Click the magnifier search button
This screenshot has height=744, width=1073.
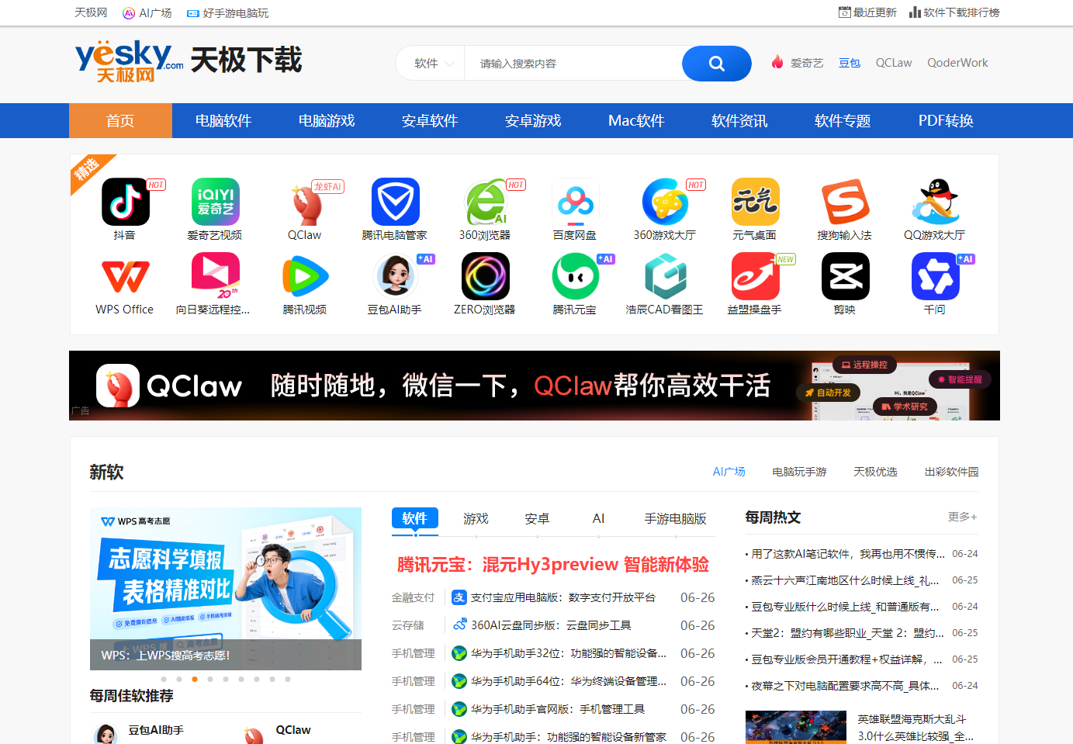(x=716, y=64)
